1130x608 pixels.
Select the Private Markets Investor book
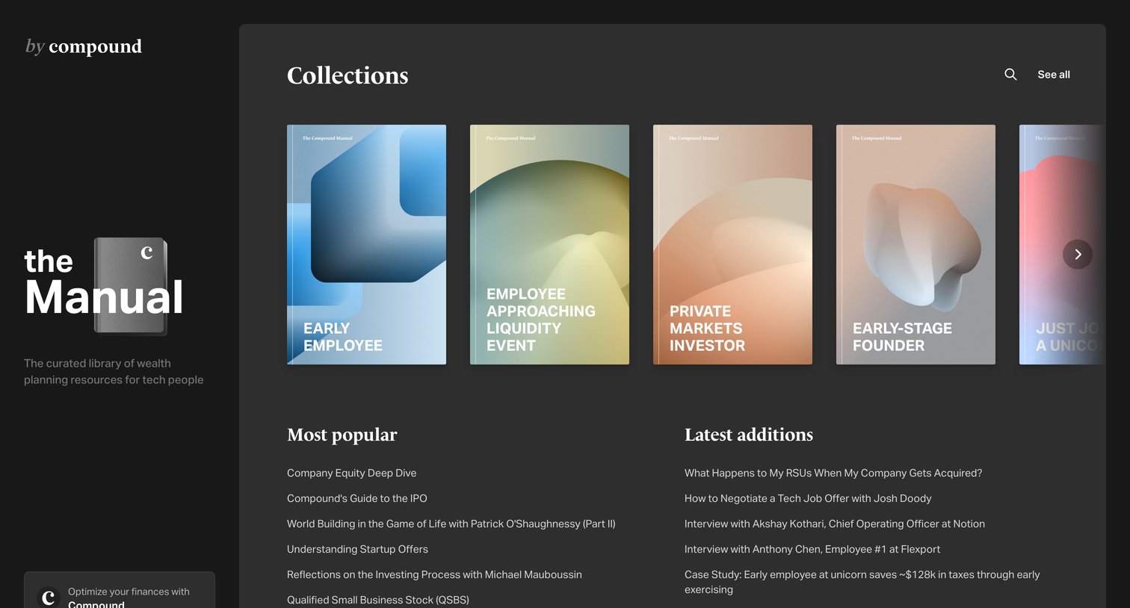tap(732, 245)
